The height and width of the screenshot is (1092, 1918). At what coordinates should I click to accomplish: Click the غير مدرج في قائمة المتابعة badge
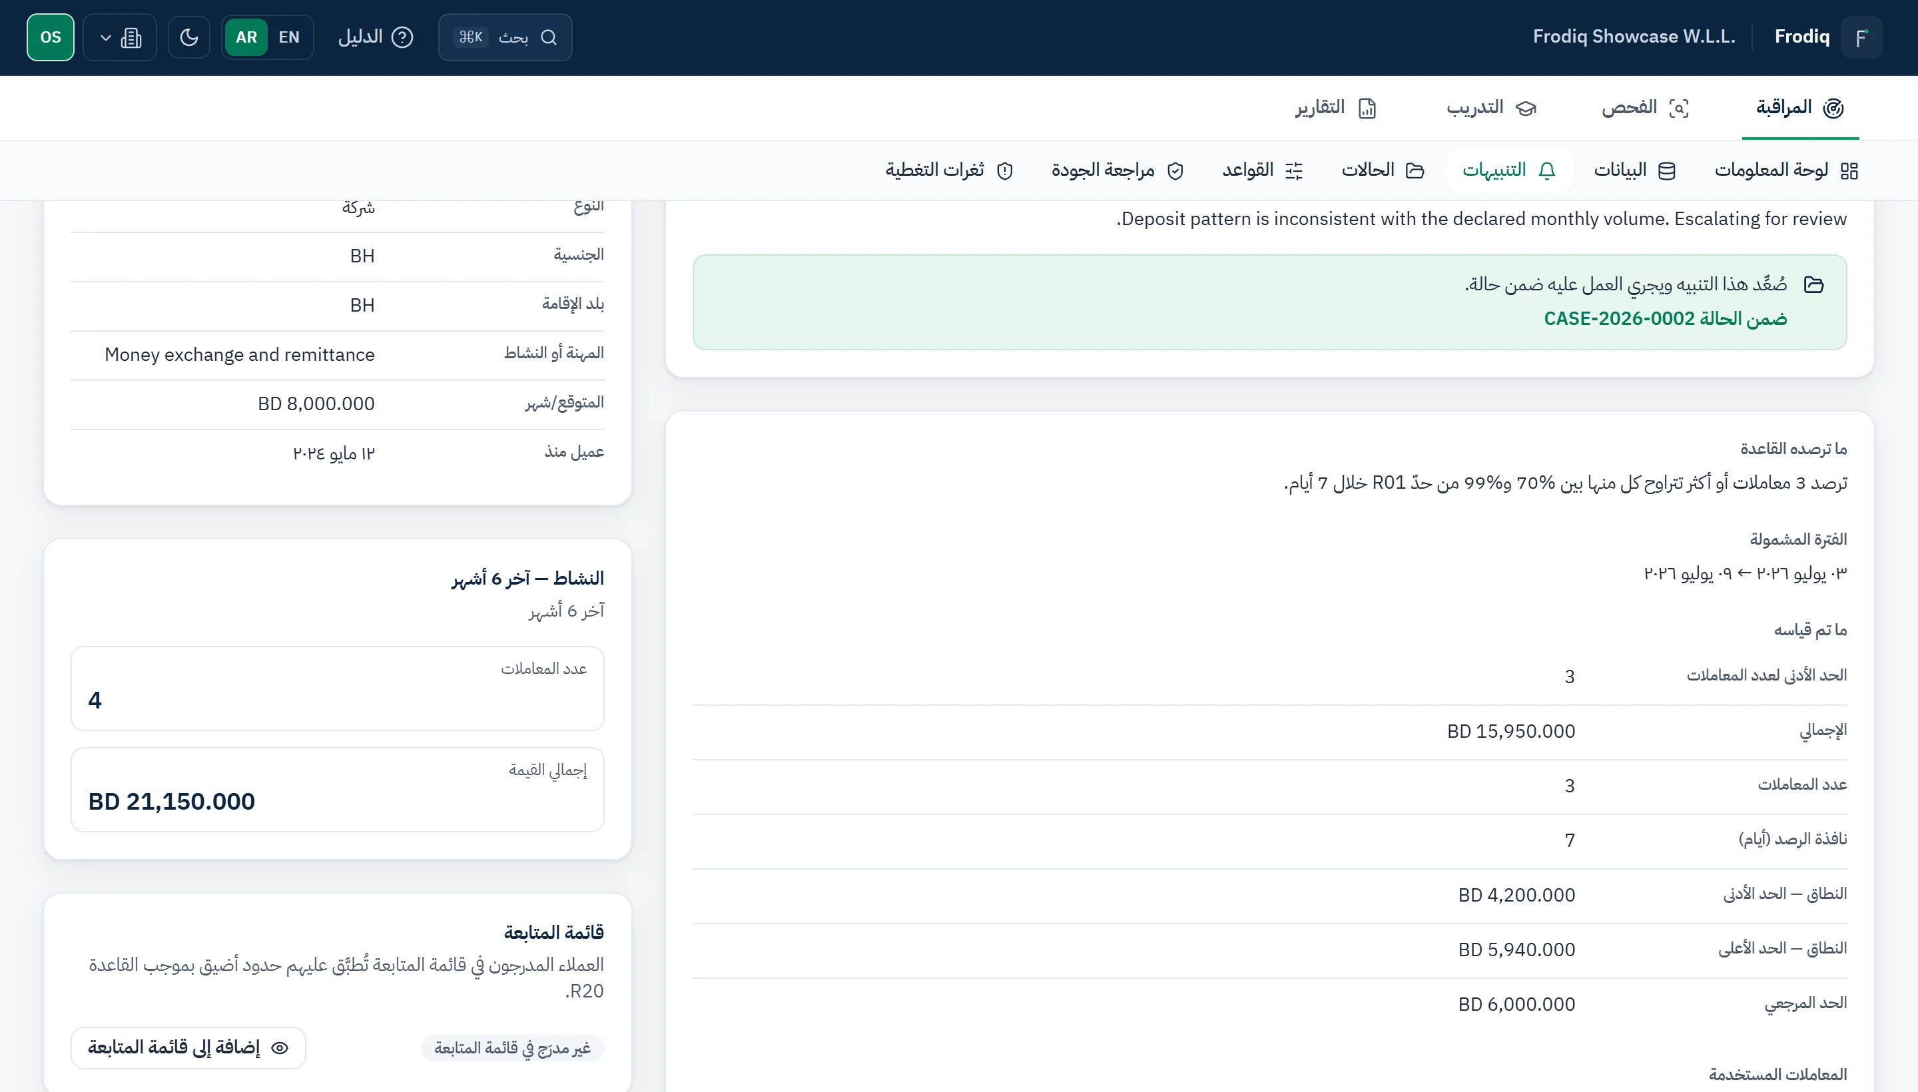(x=512, y=1048)
